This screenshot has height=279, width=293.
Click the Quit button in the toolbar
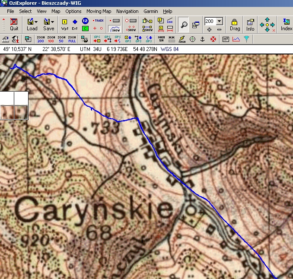14,24
